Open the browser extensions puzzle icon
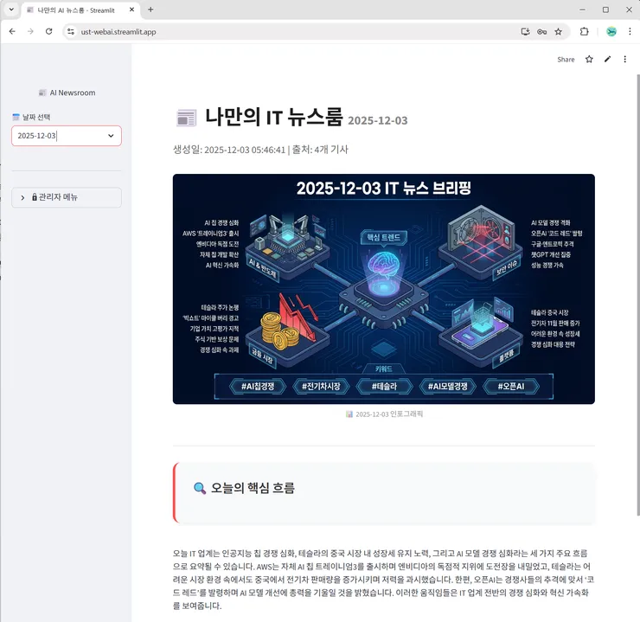Screen dimensions: 640x622 (x=584, y=31)
